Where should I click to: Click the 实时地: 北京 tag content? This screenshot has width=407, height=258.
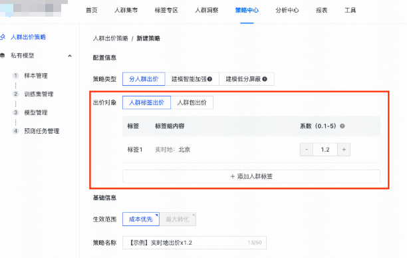pyautogui.click(x=173, y=150)
